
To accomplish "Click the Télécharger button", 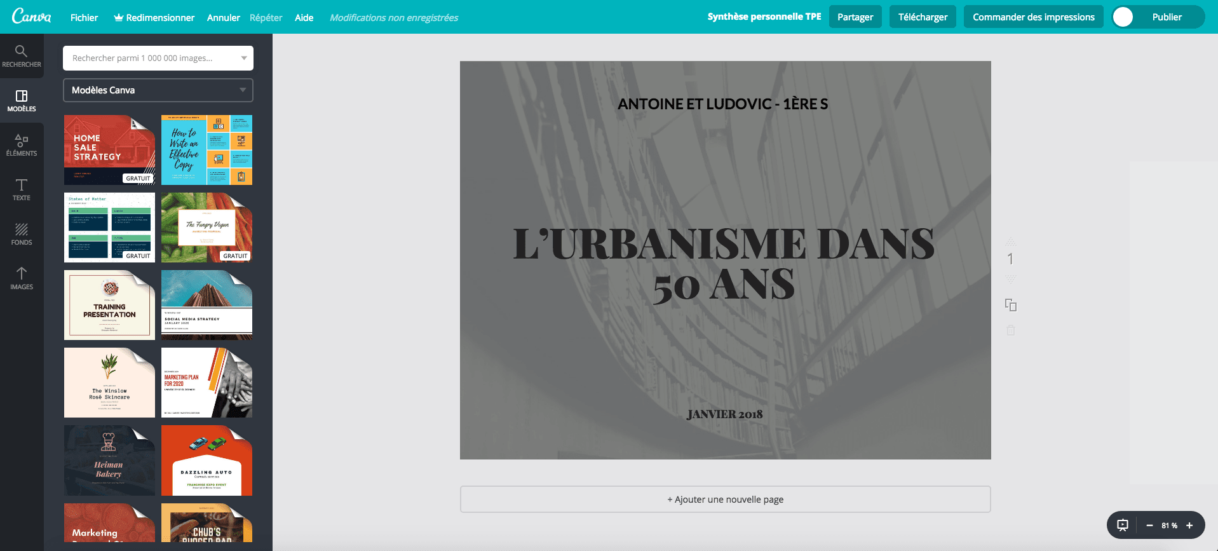I will point(923,17).
